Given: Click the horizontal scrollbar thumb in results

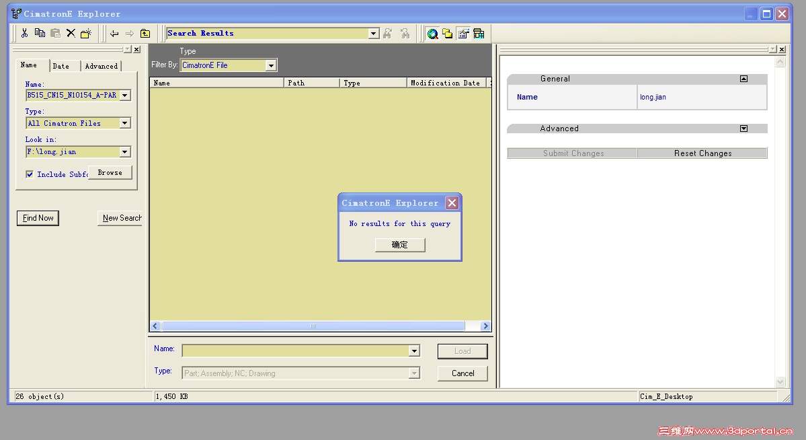Looking at the screenshot, I should pyautogui.click(x=313, y=326).
